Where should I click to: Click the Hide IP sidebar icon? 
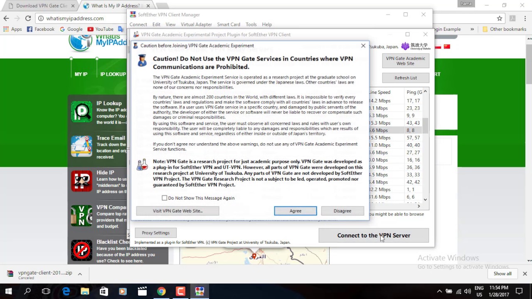[81, 181]
